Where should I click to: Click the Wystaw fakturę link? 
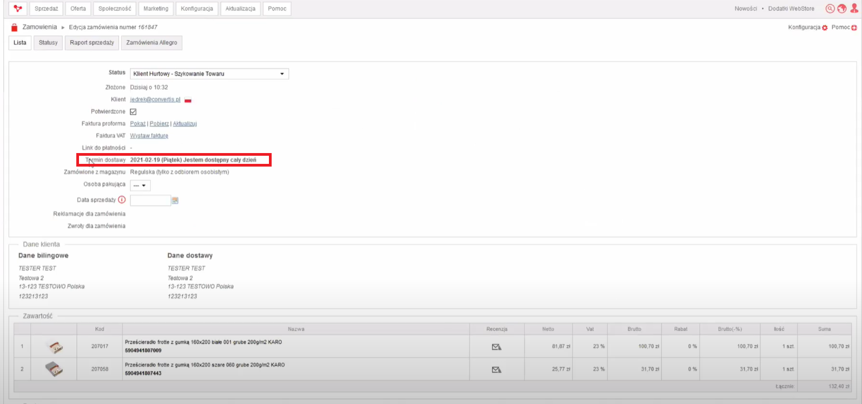point(149,136)
